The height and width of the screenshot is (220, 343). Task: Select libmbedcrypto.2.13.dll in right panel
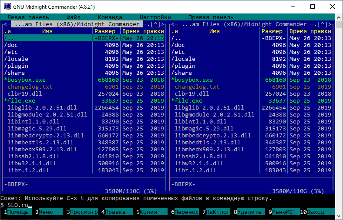click(251, 136)
